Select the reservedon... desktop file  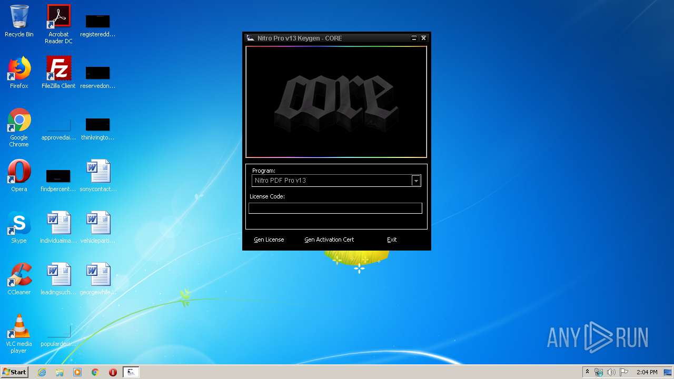[98, 76]
